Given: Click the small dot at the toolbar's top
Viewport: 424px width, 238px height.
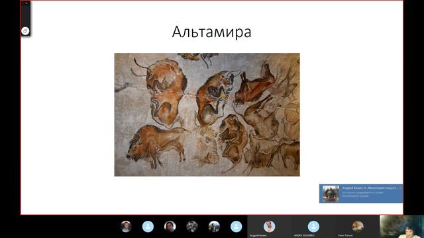Looking at the screenshot, I should pos(26,3).
